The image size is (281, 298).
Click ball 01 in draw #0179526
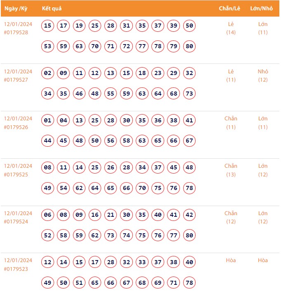[x=48, y=121]
